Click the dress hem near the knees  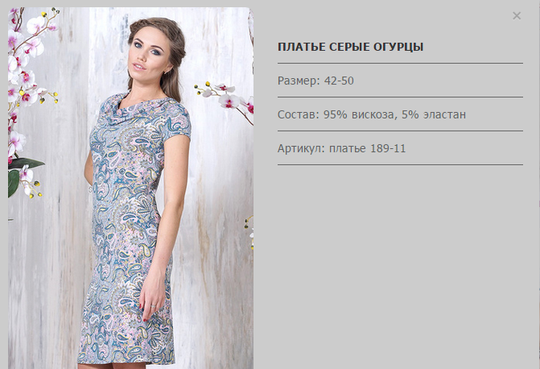point(126,355)
